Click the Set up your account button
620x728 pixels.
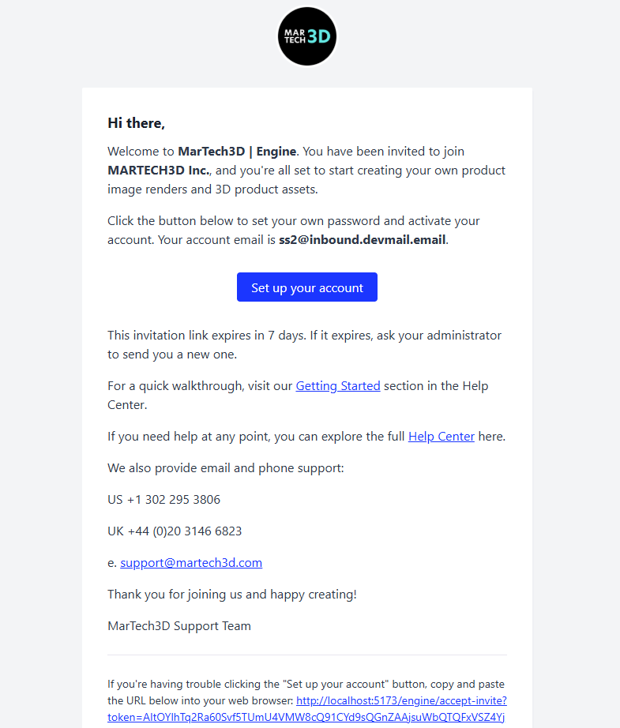tap(307, 287)
